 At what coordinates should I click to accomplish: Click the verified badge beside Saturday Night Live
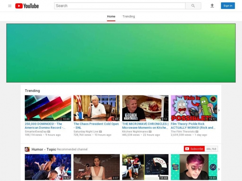point(100,132)
